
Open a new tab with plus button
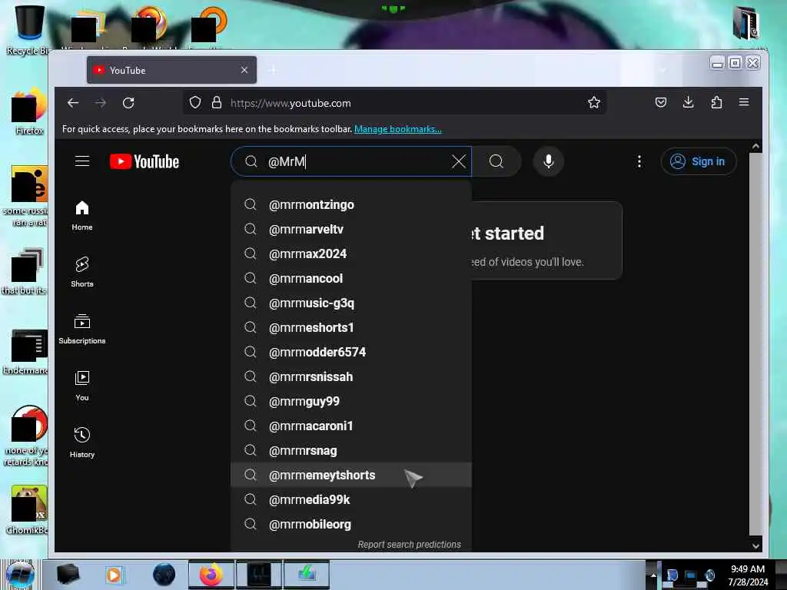coord(273,70)
